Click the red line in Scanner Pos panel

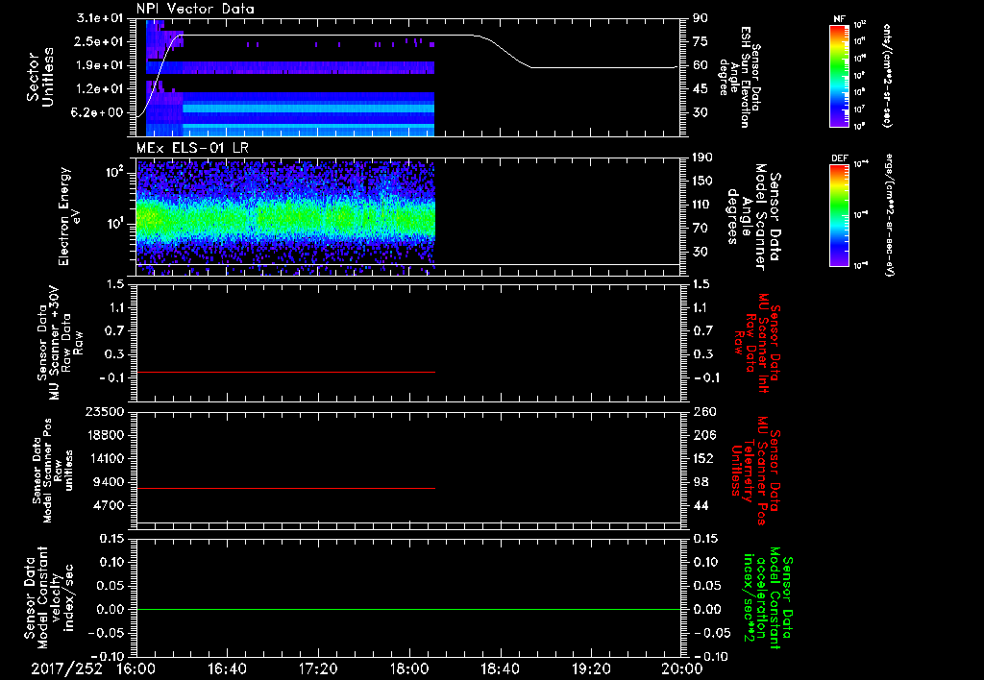point(285,488)
